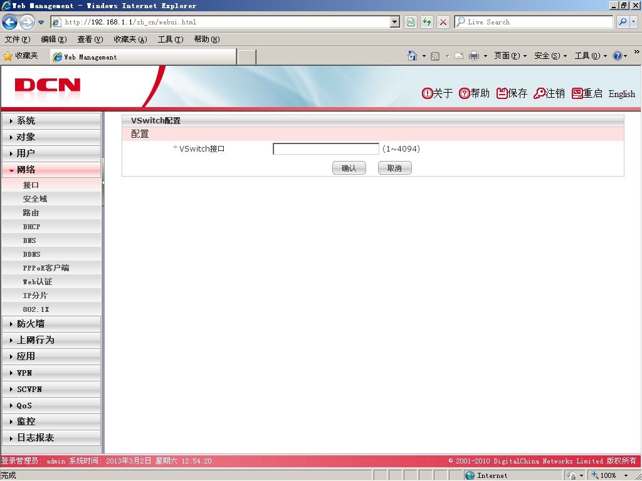Image resolution: width=642 pixels, height=481 pixels.
Task: Click the VSwitch接口 input field
Action: (326, 149)
